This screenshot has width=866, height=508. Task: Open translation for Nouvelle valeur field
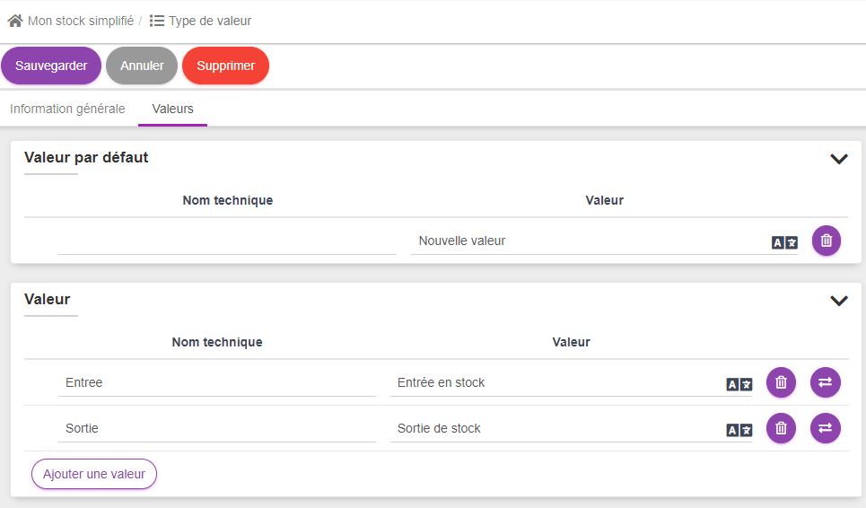(784, 242)
